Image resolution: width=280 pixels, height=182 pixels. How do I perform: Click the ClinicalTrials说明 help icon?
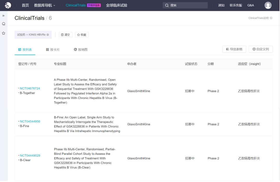[271, 18]
